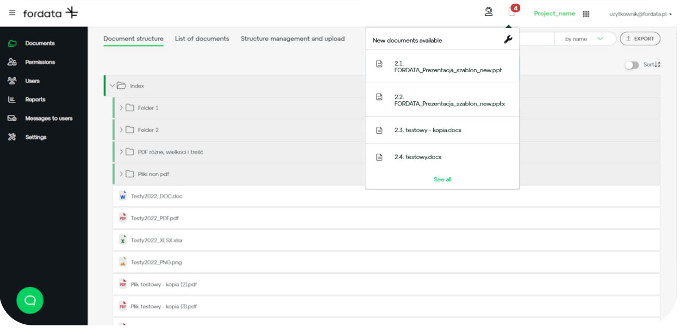Click the EXPORT button
The width and height of the screenshot is (683, 328).
(x=640, y=39)
